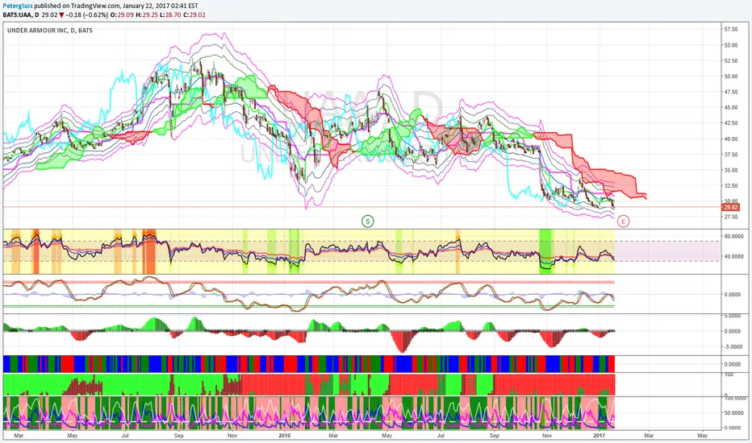Click the O:29.09 open value
Viewport: 752px width, 443px height.
(x=123, y=14)
